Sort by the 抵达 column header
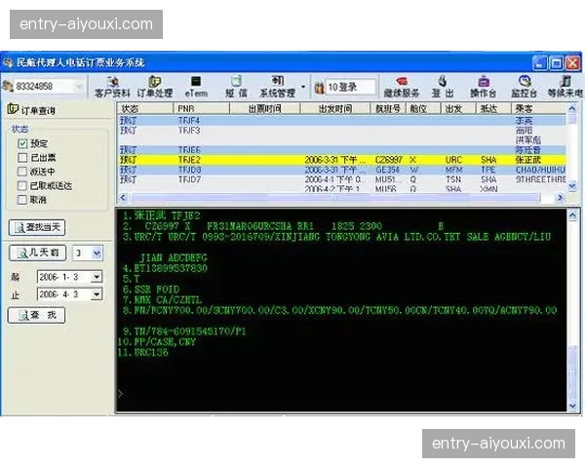Viewport: 585px width, 468px height. [493, 108]
